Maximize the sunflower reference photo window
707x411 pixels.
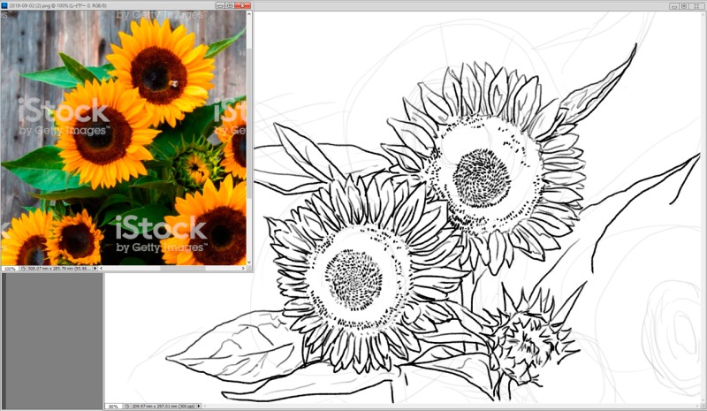pyautogui.click(x=230, y=5)
